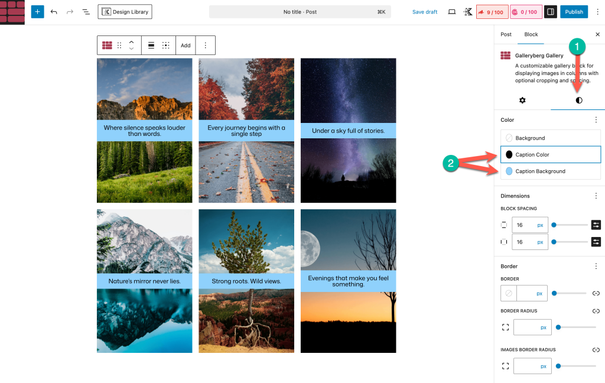Select the Block tab

coord(531,34)
